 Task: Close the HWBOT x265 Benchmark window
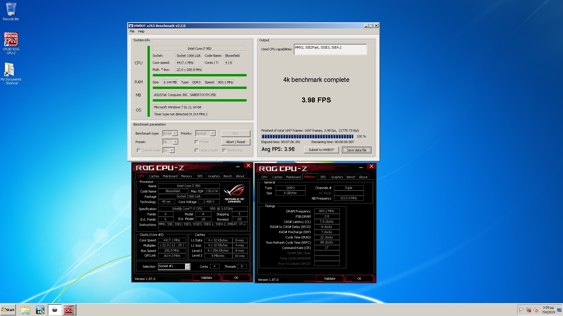376,26
